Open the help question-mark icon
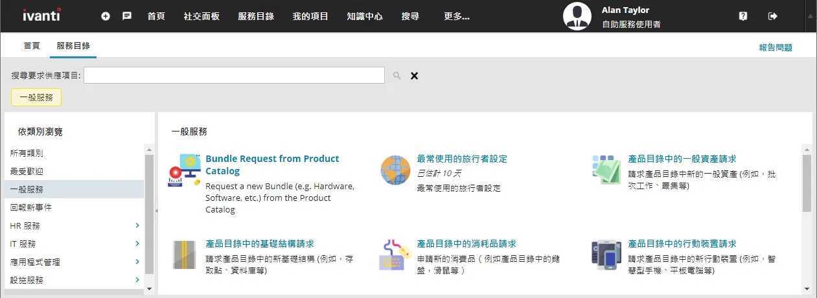Viewport: 817px width, 298px height. [743, 16]
